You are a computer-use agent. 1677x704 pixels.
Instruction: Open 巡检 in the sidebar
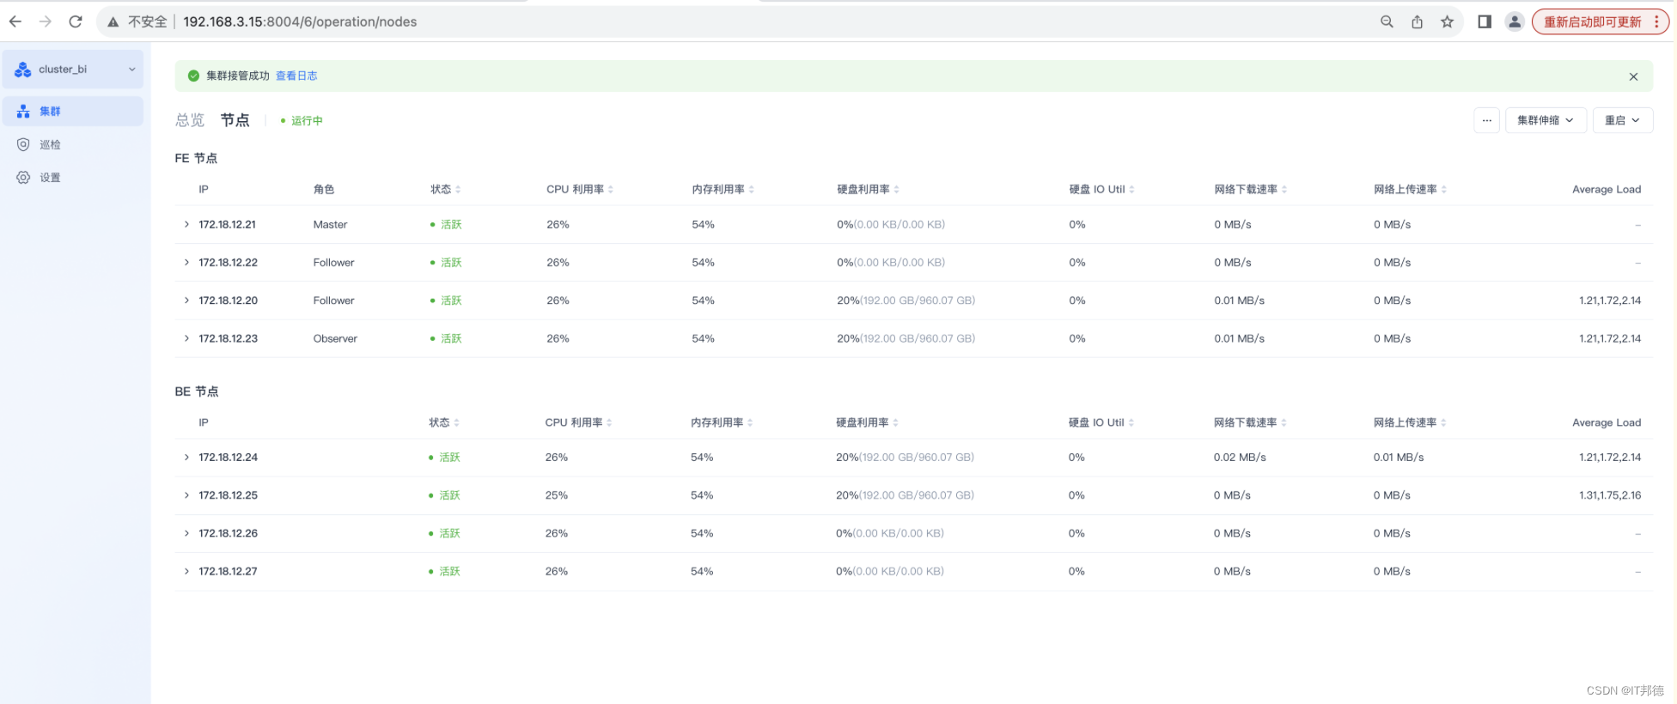pos(73,144)
